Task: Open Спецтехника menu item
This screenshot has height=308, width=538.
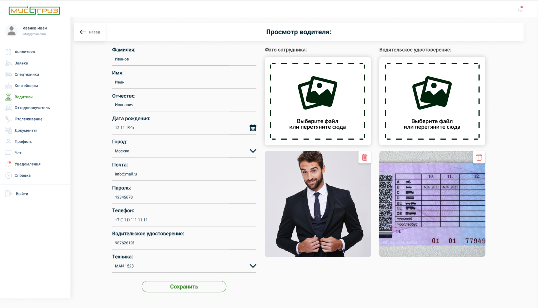Action: pyautogui.click(x=27, y=74)
